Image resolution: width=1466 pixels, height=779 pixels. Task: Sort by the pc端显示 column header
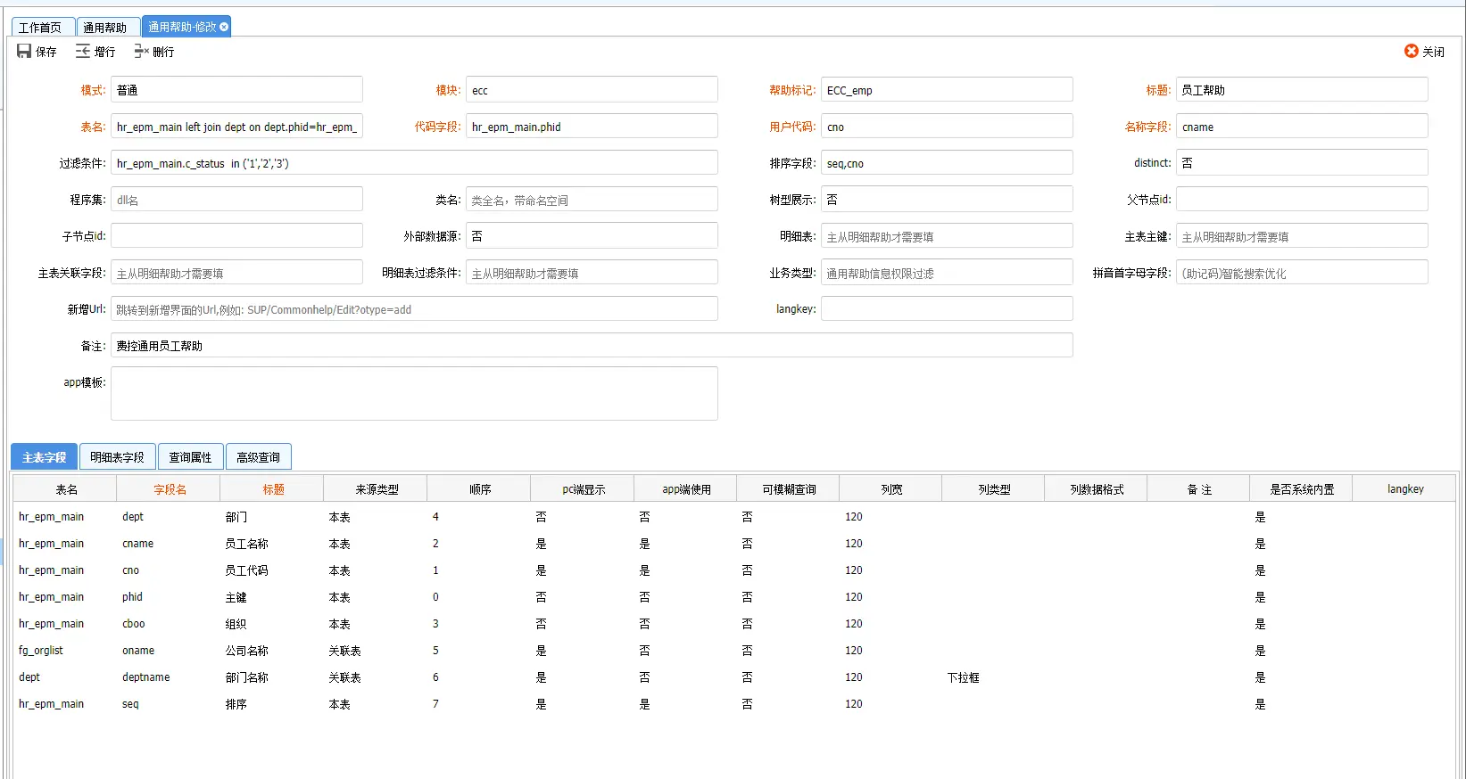(584, 488)
